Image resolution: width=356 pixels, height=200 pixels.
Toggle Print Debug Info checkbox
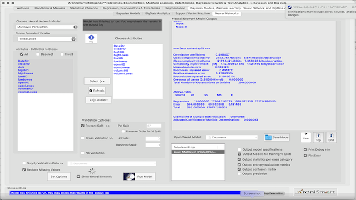click(305, 149)
